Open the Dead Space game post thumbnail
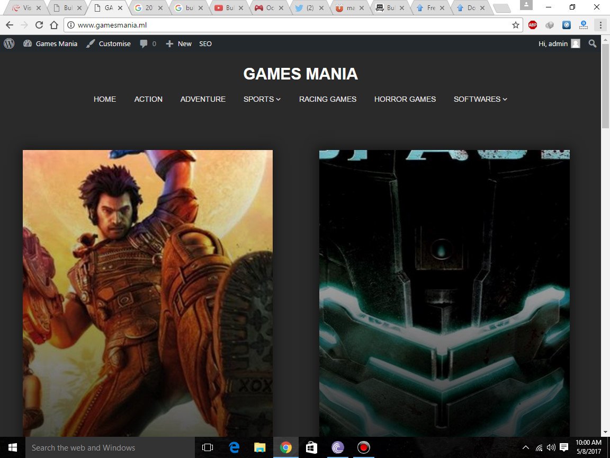610x458 pixels. [x=444, y=293]
